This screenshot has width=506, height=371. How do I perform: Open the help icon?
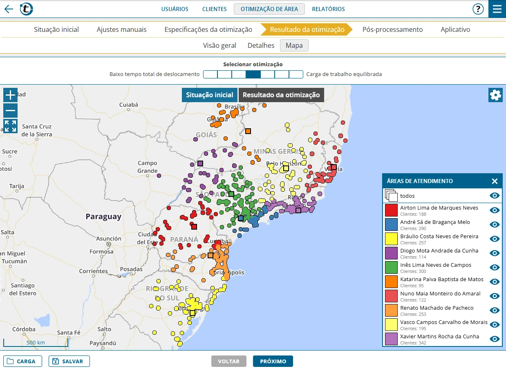[478, 9]
